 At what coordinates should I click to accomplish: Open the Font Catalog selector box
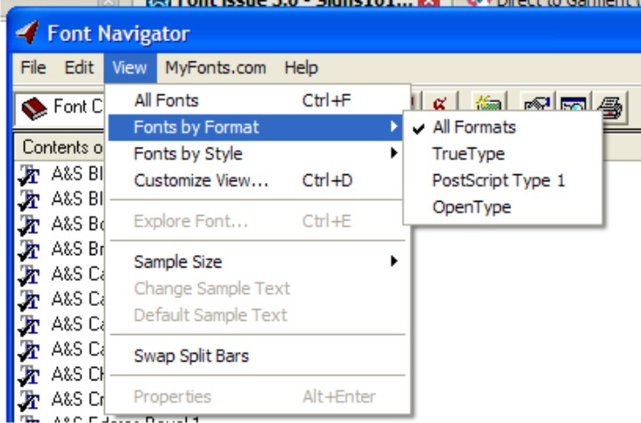60,108
